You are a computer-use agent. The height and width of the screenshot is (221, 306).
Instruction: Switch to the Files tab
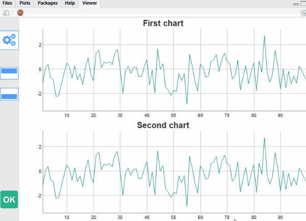7,3
